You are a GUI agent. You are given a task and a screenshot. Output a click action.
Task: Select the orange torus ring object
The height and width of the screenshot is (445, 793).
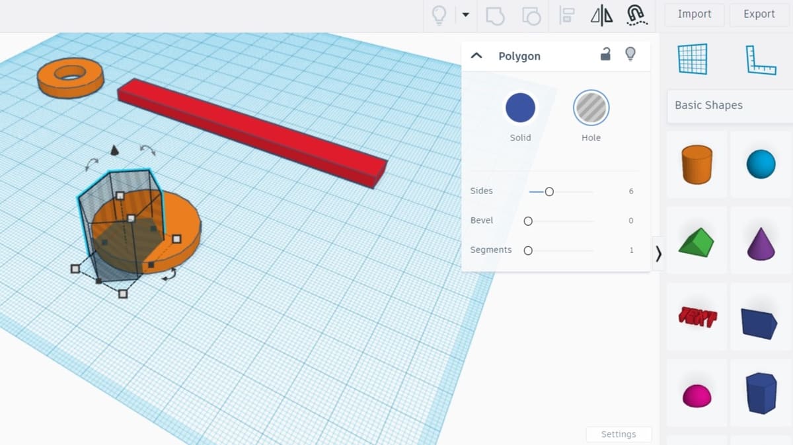(70, 77)
